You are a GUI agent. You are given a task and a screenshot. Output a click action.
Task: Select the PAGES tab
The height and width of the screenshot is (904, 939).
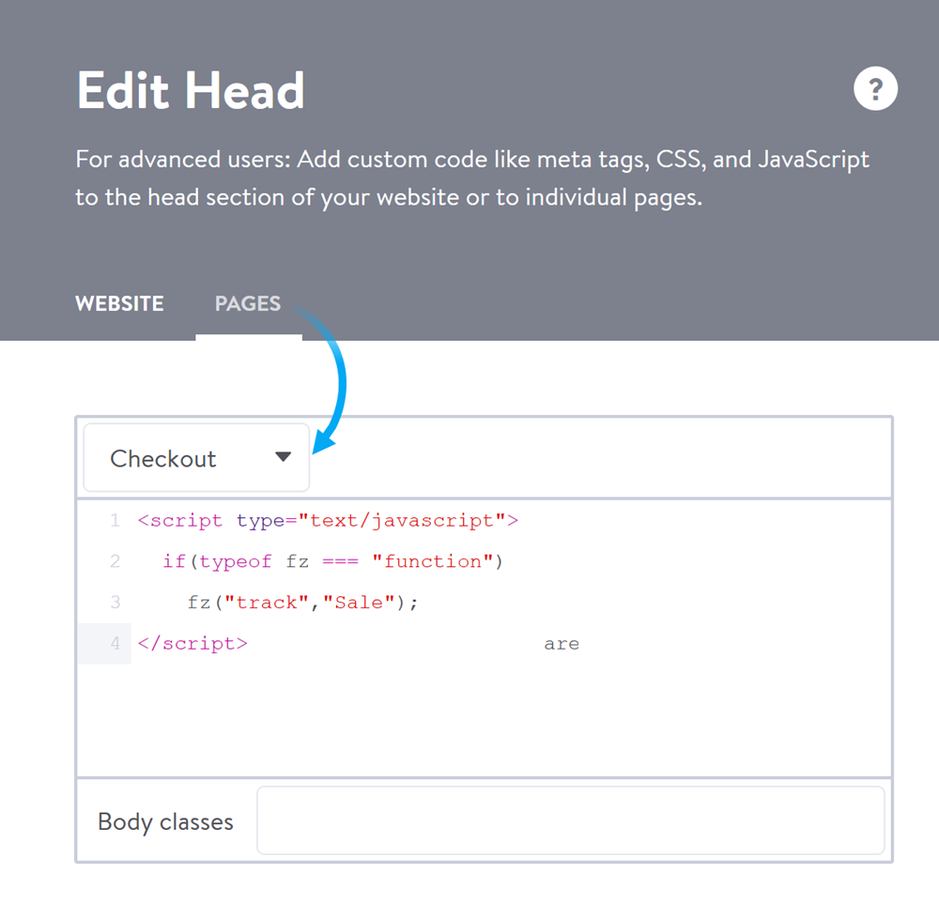click(248, 304)
